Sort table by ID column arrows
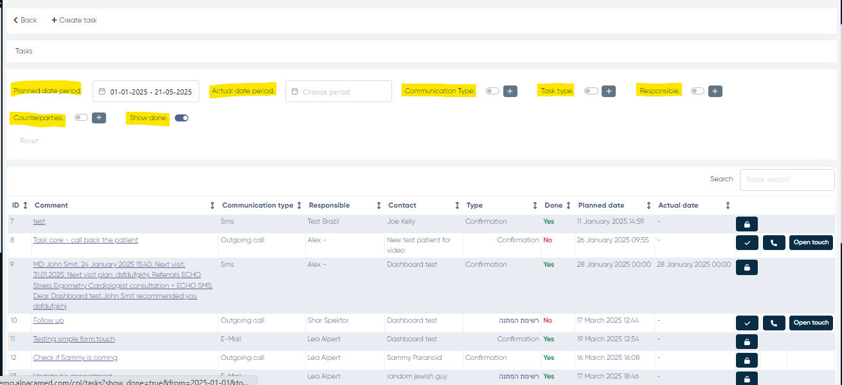Image resolution: width=842 pixels, height=385 pixels. click(25, 206)
